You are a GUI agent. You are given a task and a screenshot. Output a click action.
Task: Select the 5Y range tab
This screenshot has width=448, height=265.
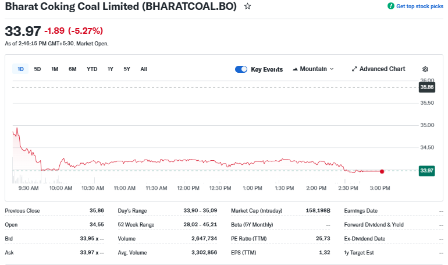coord(127,69)
